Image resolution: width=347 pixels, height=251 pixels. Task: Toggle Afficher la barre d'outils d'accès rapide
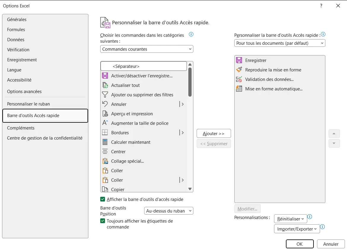coord(102,199)
